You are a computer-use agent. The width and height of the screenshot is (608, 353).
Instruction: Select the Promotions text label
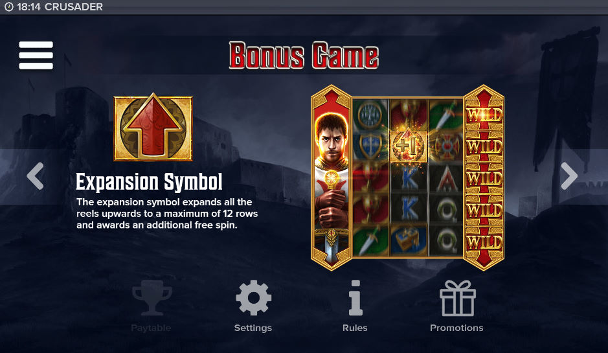pyautogui.click(x=456, y=328)
